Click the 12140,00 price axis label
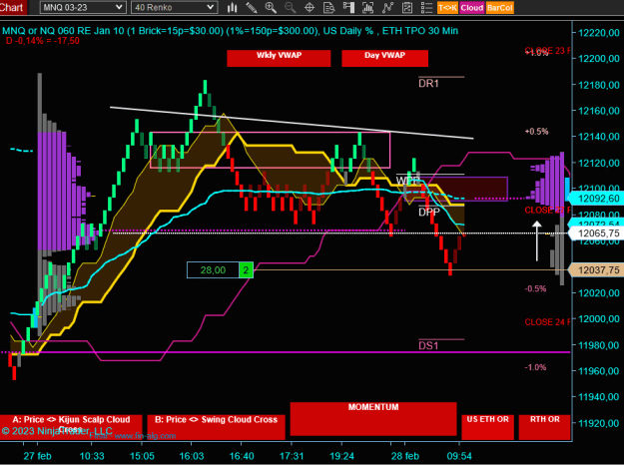 tap(598, 137)
